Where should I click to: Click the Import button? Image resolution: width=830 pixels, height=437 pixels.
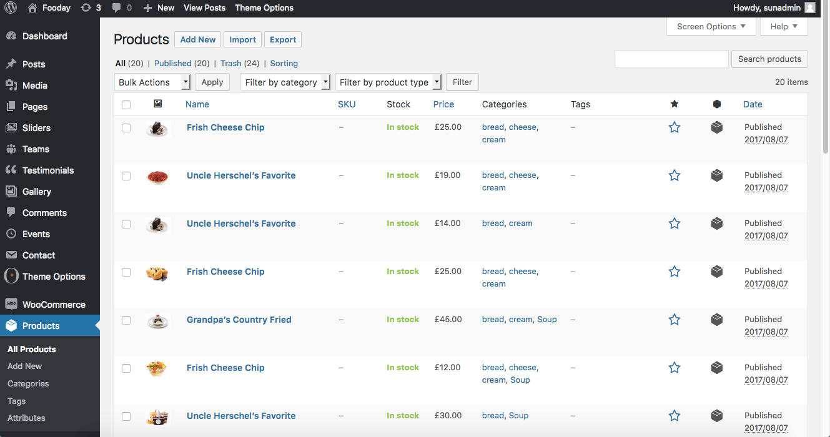tap(243, 39)
